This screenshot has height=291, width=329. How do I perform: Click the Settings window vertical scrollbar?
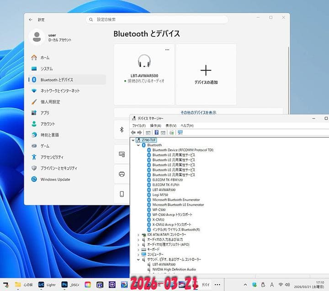(288, 80)
